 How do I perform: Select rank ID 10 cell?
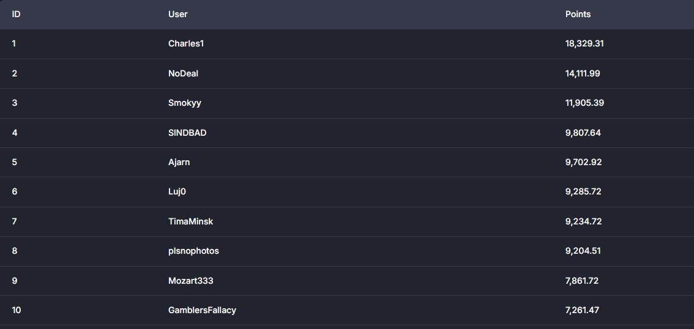tap(17, 311)
